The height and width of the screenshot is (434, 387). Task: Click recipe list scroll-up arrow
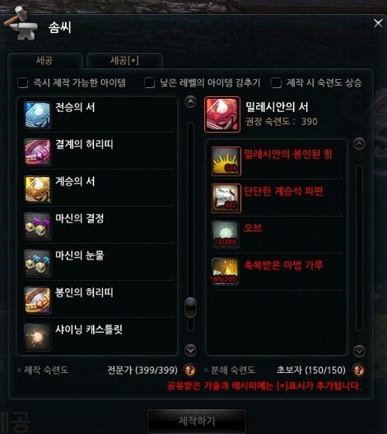(x=191, y=102)
